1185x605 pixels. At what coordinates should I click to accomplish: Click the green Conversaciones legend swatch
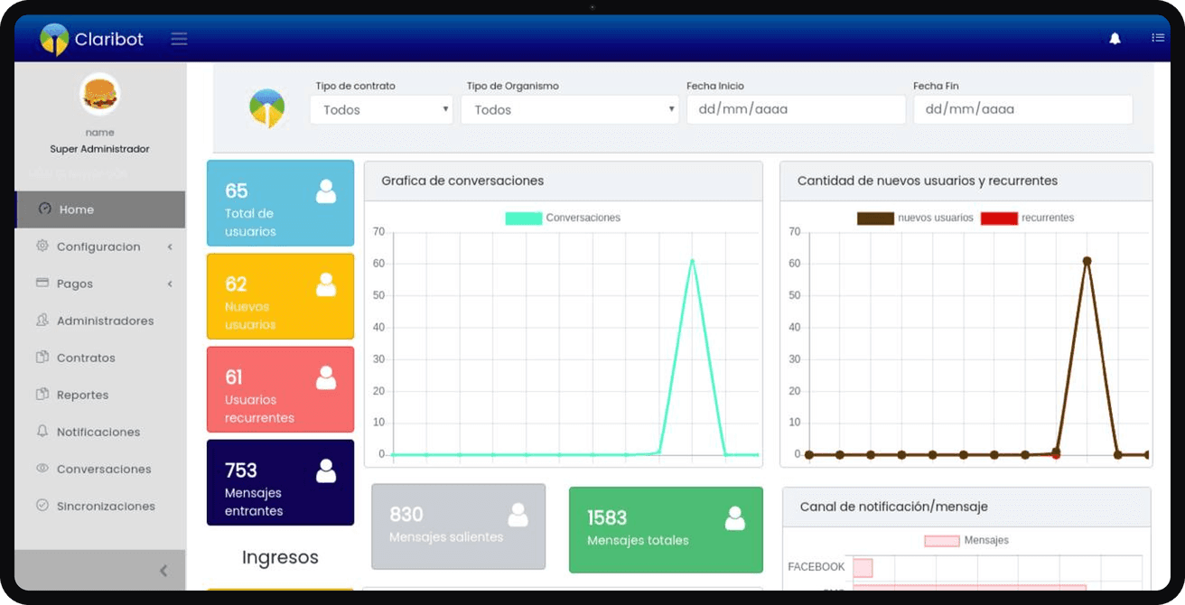coord(522,217)
